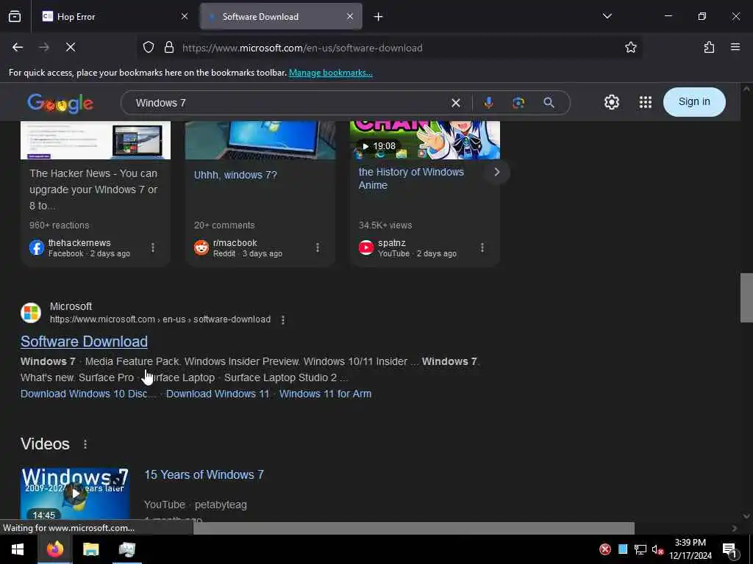Submit search with magnifier icon
Viewport: 753px width, 564px height.
(x=549, y=103)
